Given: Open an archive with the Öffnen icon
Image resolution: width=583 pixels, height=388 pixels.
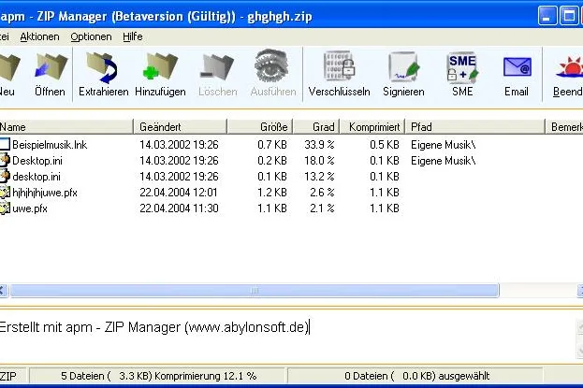Looking at the screenshot, I should pyautogui.click(x=51, y=67).
